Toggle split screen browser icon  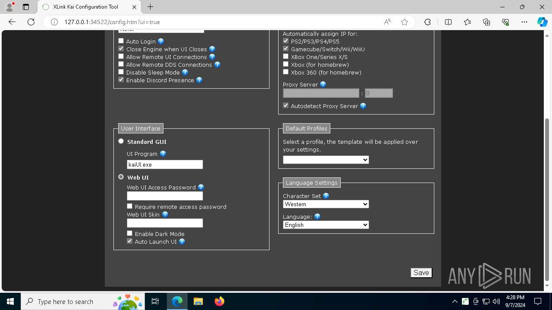[x=448, y=22]
